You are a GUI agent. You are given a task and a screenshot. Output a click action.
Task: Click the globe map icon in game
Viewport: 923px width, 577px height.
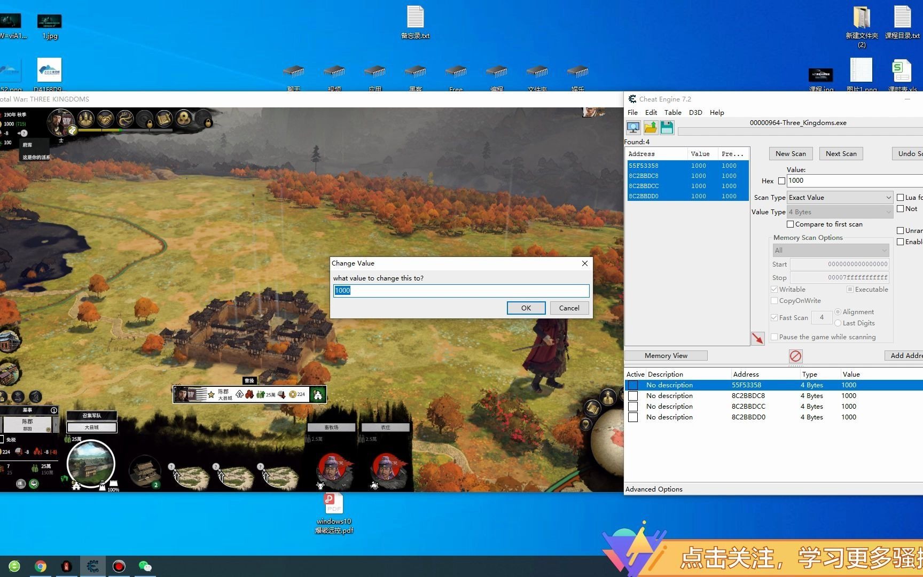tap(608, 443)
